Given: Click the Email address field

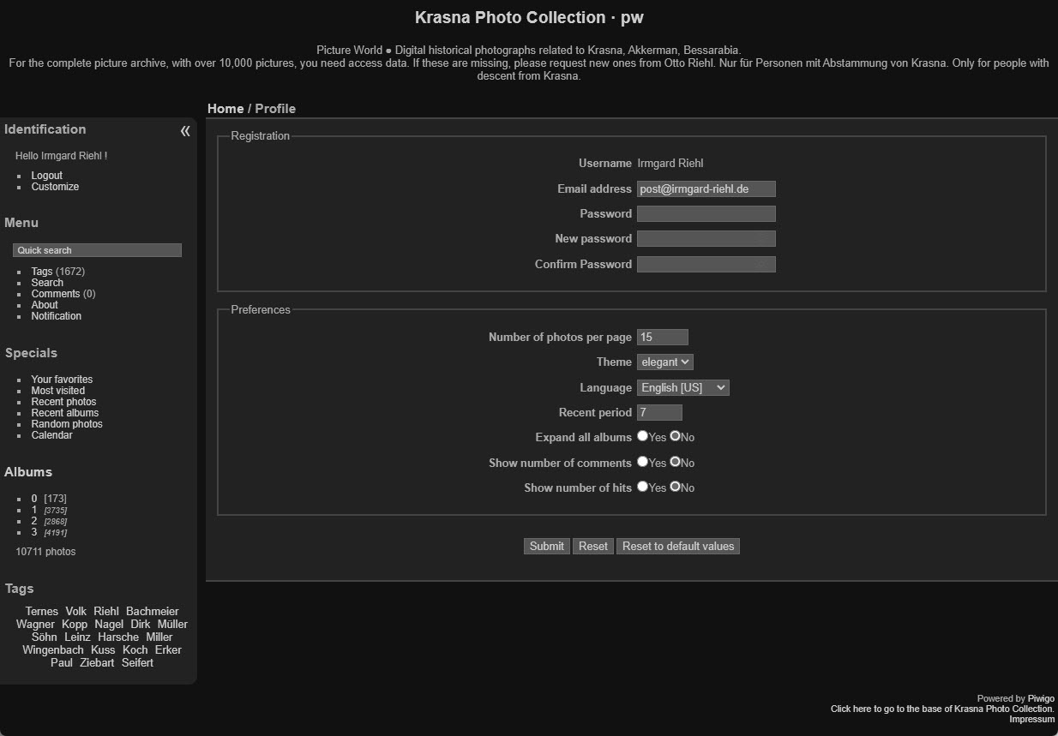Looking at the screenshot, I should [x=706, y=188].
